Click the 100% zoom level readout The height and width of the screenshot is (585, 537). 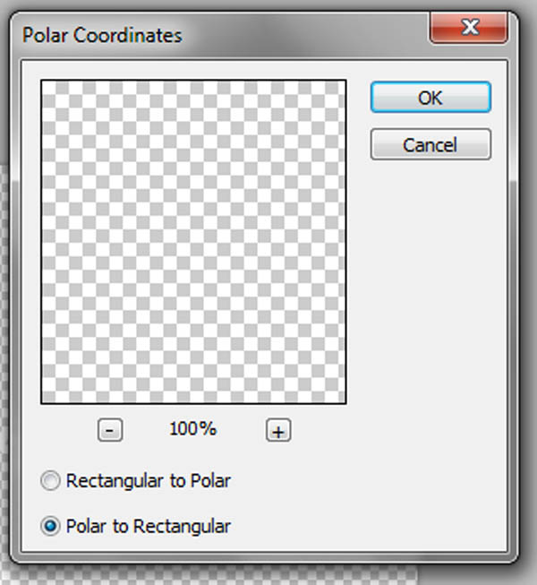coord(192,429)
